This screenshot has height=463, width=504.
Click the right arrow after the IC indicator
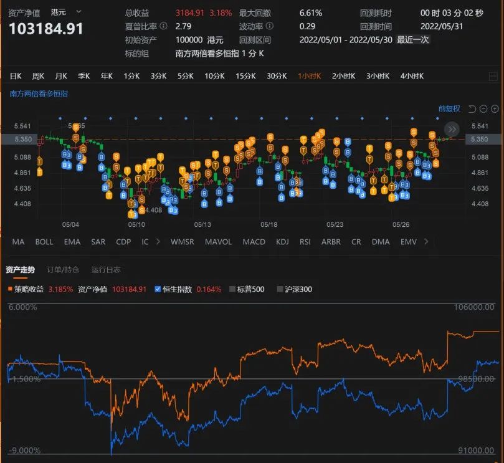157,242
